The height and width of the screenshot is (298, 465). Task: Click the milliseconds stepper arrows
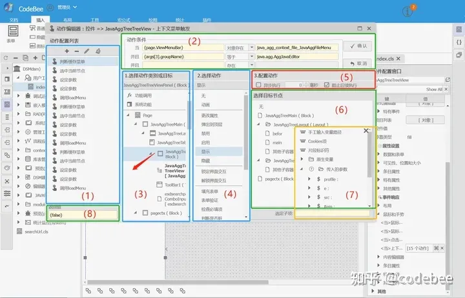pyautogui.click(x=306, y=85)
